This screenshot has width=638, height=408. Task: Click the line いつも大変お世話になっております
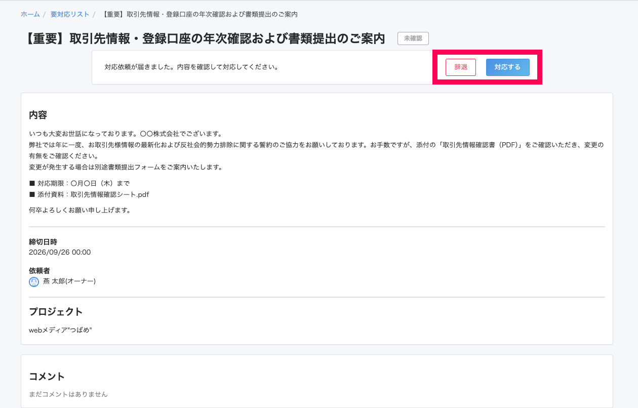tap(126, 134)
